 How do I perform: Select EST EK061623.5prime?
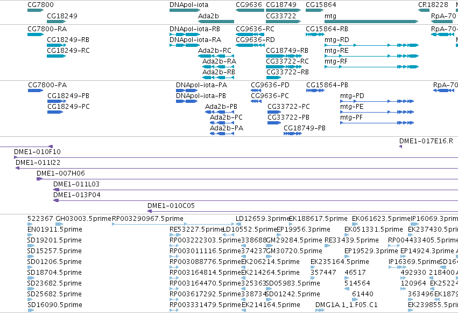click(x=355, y=224)
